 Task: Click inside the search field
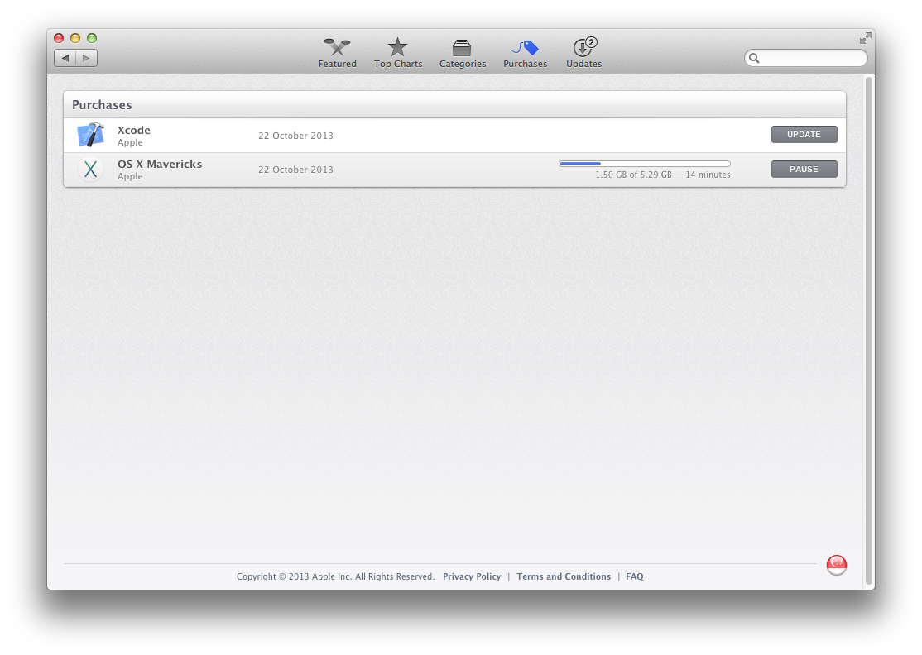click(x=805, y=58)
